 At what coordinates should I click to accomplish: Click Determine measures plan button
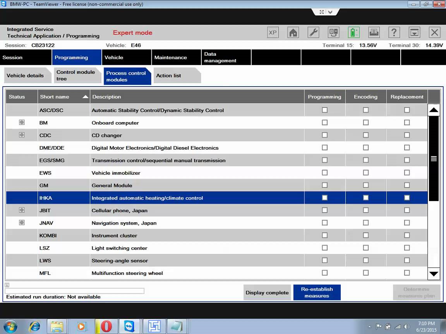coord(417,293)
